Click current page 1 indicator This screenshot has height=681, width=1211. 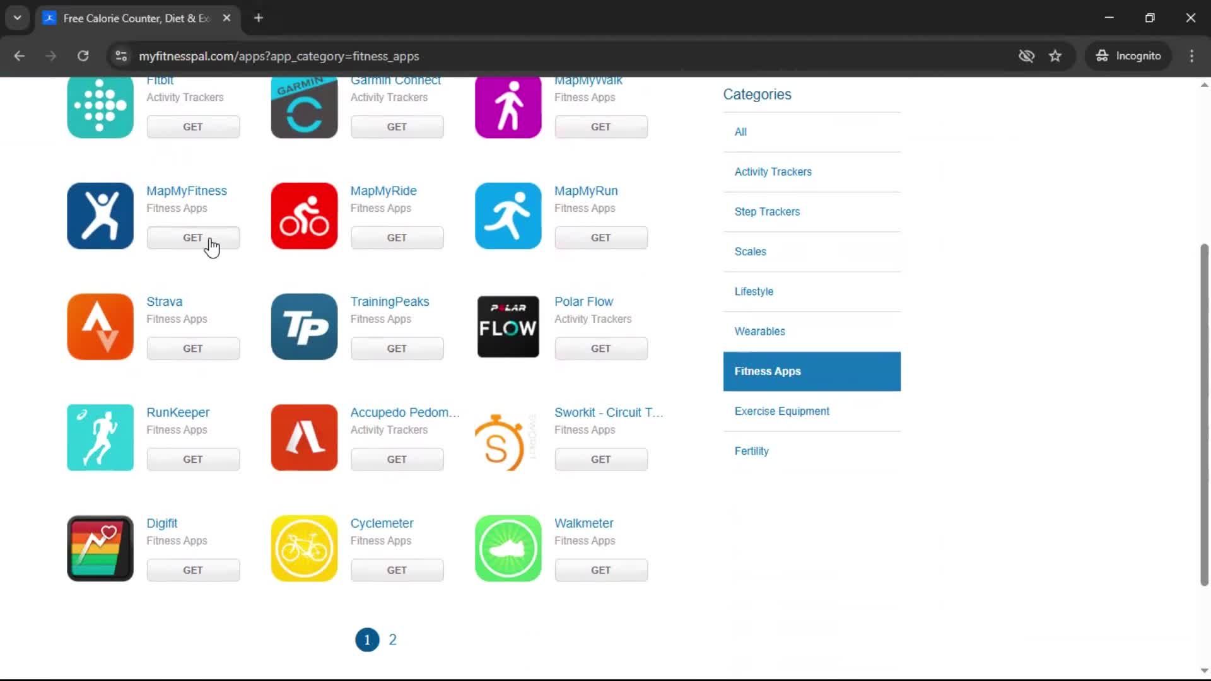[367, 640]
